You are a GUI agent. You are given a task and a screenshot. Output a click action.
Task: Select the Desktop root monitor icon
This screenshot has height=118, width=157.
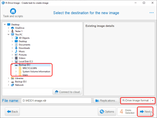[x=9, y=25]
